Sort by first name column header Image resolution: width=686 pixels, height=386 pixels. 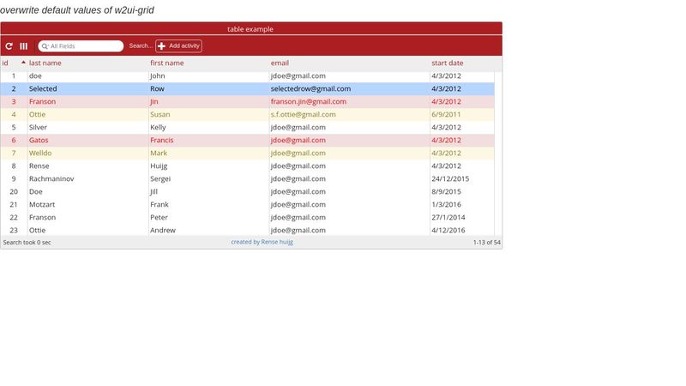pos(167,63)
